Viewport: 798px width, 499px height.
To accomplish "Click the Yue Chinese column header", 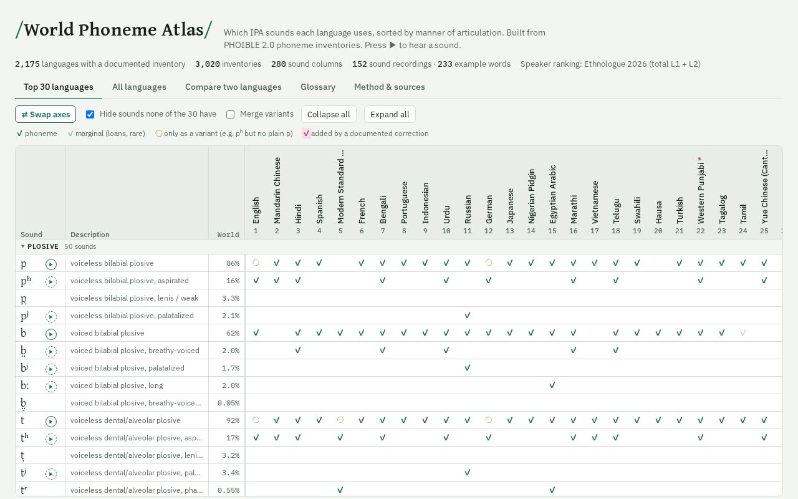I will (x=764, y=187).
